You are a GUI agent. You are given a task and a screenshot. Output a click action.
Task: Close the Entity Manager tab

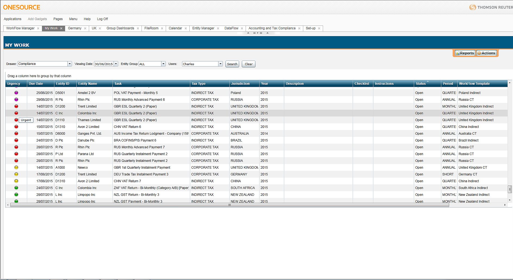click(218, 29)
